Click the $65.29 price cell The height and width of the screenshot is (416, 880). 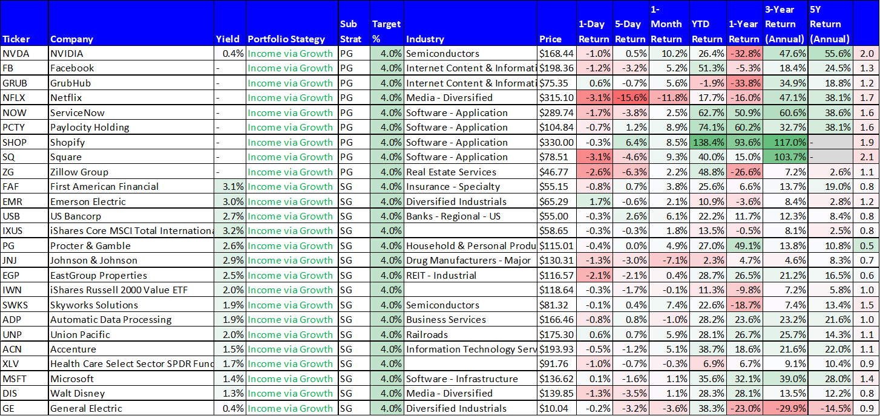pos(557,201)
